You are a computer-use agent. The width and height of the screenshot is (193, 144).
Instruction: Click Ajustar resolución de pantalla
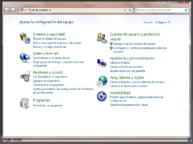pyautogui.click(x=127, y=71)
